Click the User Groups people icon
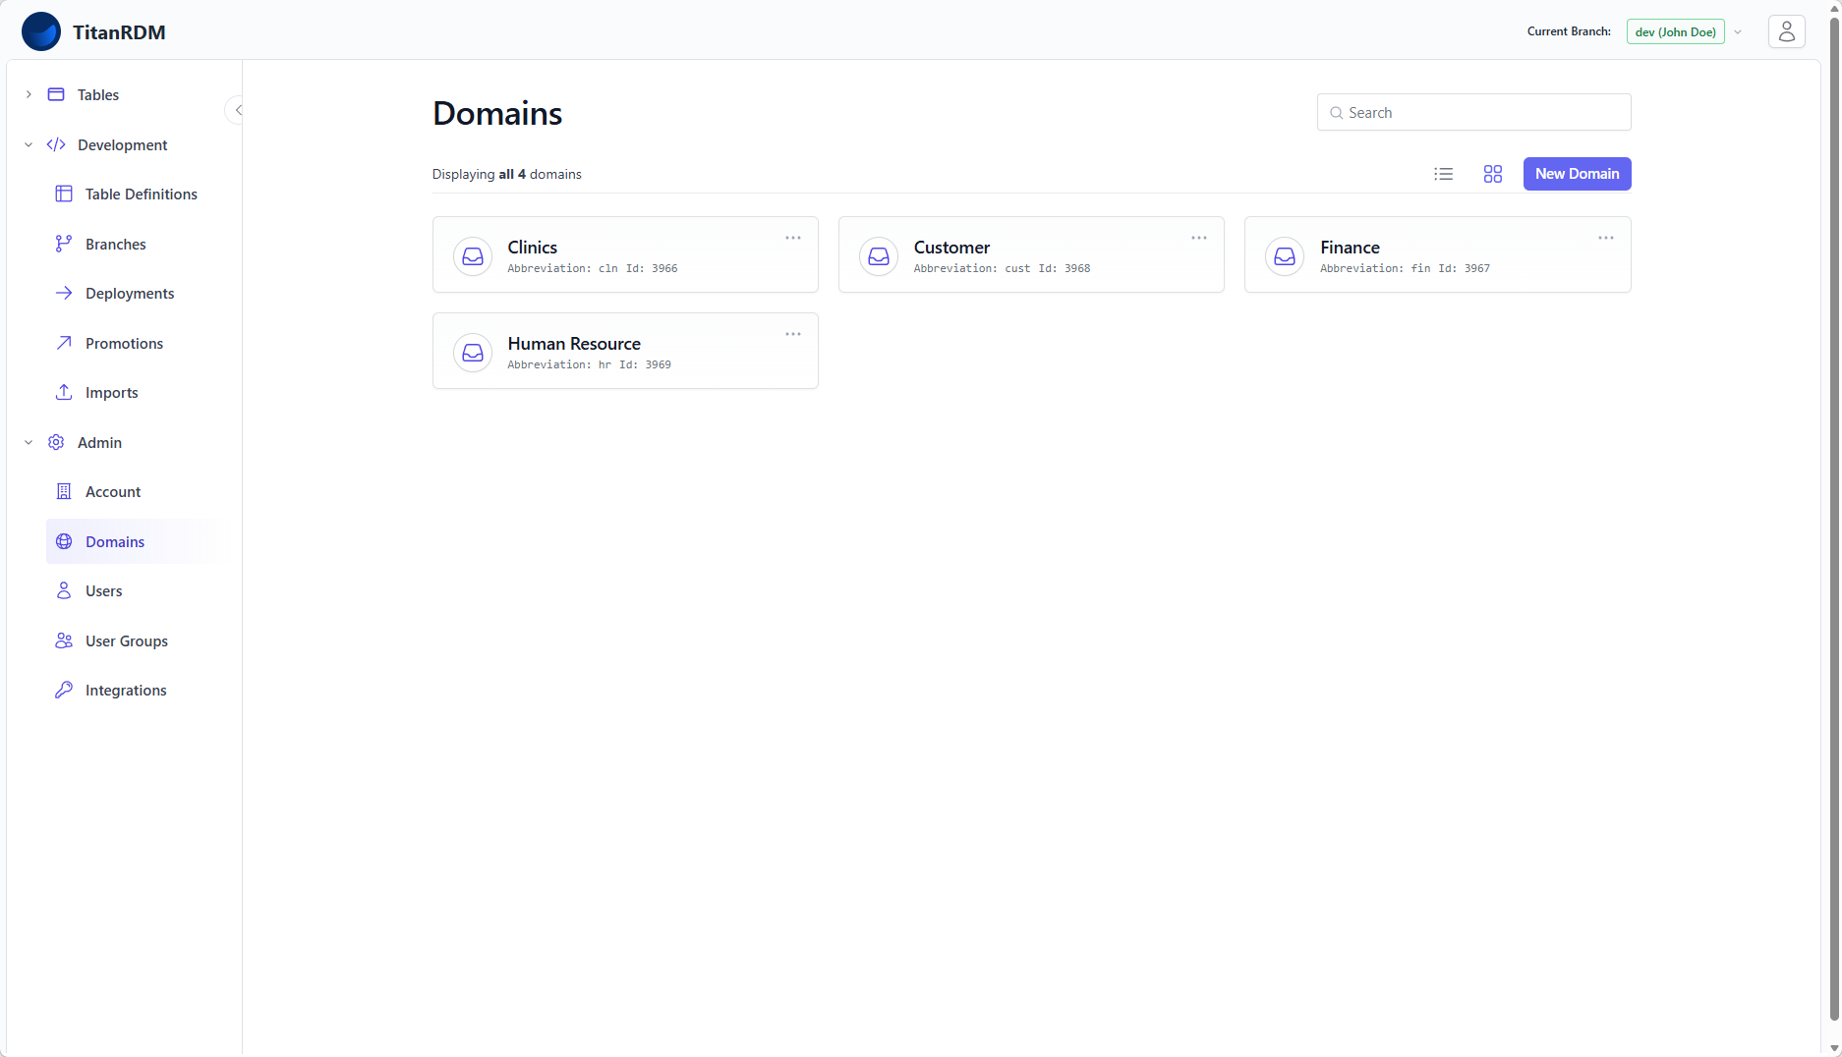 (64, 640)
